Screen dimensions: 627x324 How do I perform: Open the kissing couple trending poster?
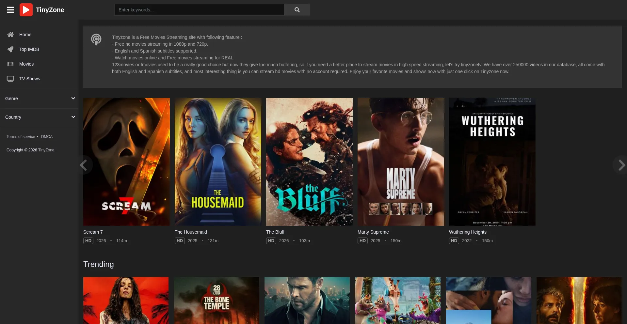(x=489, y=301)
